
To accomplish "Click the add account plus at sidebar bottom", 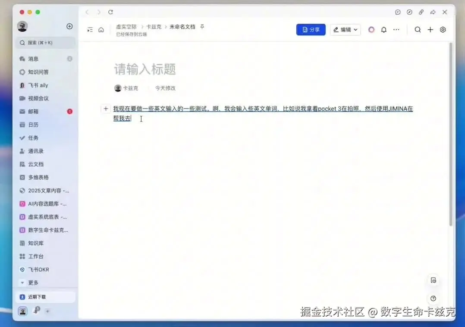I will point(47,311).
